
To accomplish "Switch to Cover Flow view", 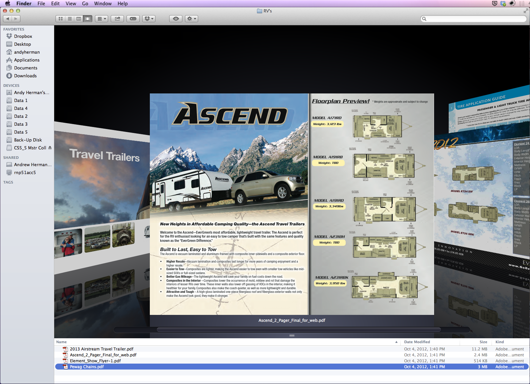I will [x=88, y=19].
